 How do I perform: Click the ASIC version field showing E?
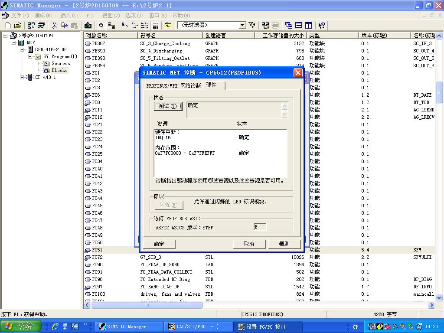260,227
